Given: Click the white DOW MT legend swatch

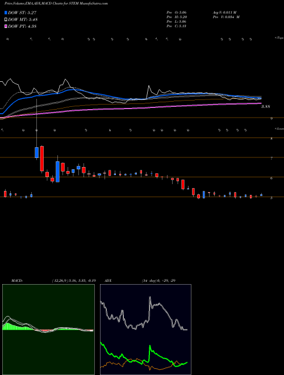Looking at the screenshot, I should (6, 20).
